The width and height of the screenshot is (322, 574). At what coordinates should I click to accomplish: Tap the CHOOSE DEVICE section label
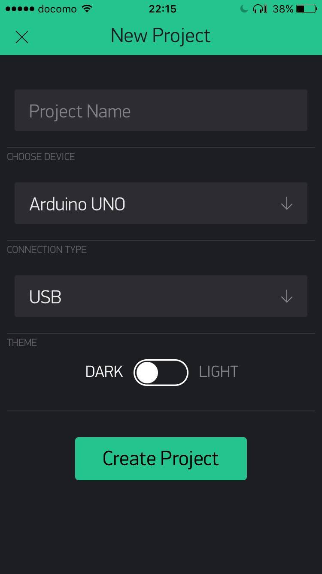pos(41,157)
